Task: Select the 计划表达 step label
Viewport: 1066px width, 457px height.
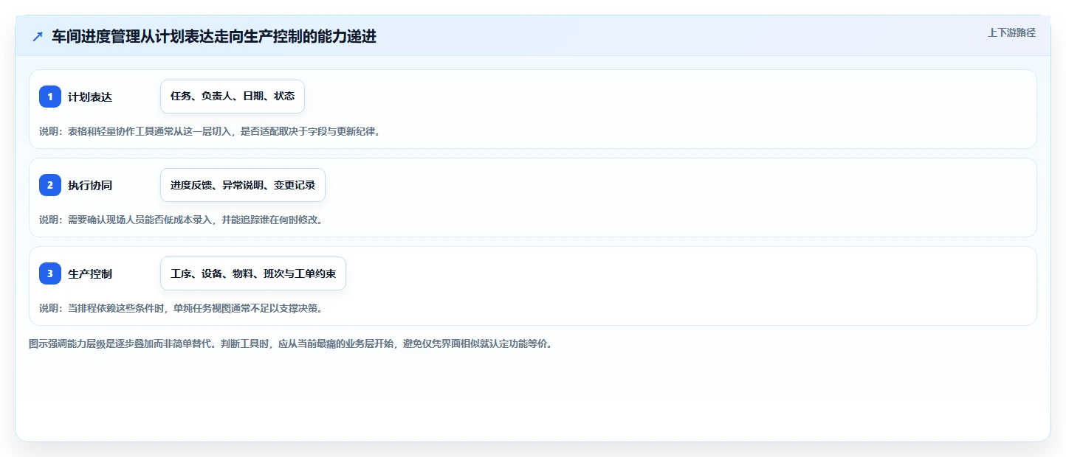Action: 90,97
